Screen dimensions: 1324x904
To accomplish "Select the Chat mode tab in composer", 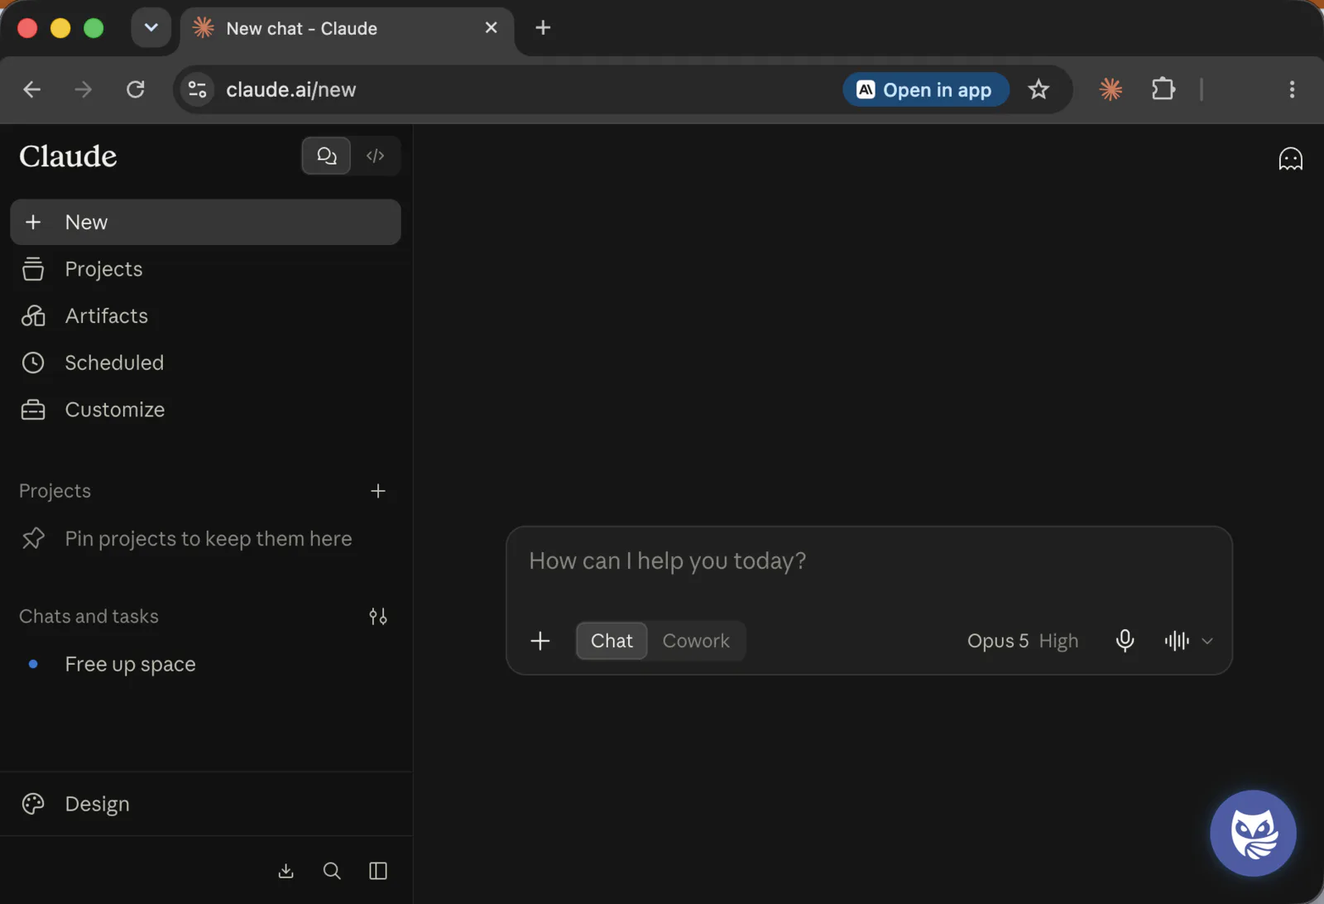I will pyautogui.click(x=612, y=641).
